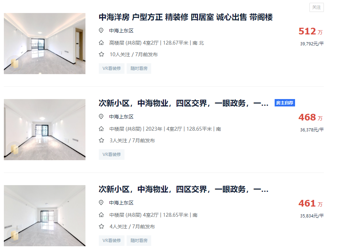The image size is (339, 248).
Task: Click the star icon next to 4人关注
Action: pos(101,227)
